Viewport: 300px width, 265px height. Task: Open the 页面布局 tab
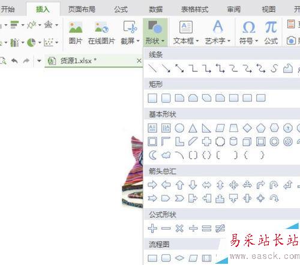point(82,9)
